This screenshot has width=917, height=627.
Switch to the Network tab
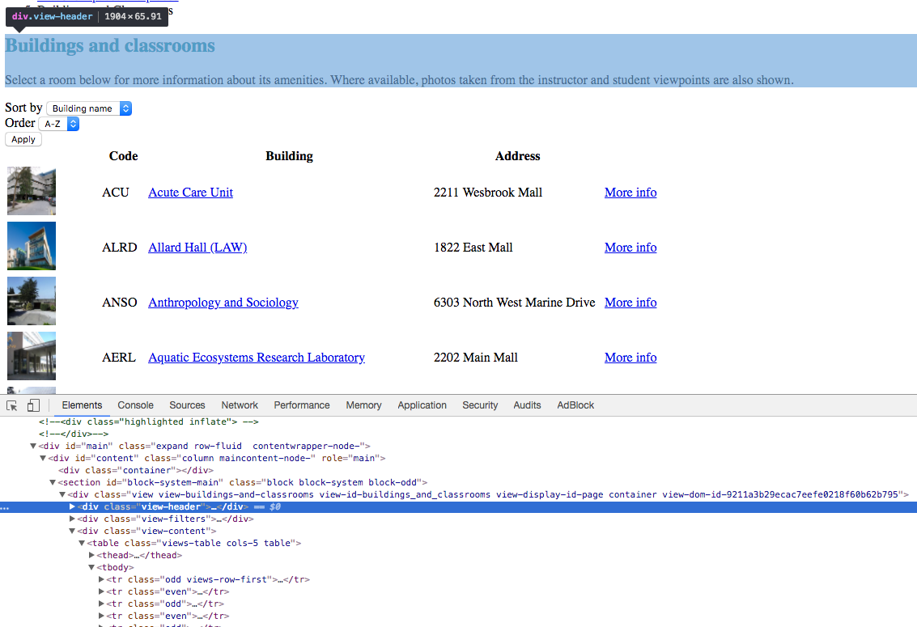click(240, 405)
